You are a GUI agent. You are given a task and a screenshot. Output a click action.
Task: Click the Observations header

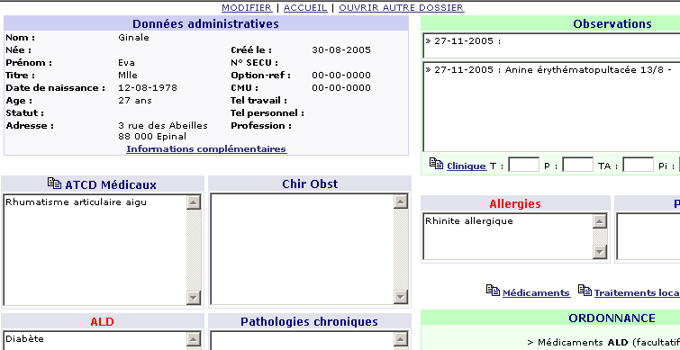[x=612, y=23]
